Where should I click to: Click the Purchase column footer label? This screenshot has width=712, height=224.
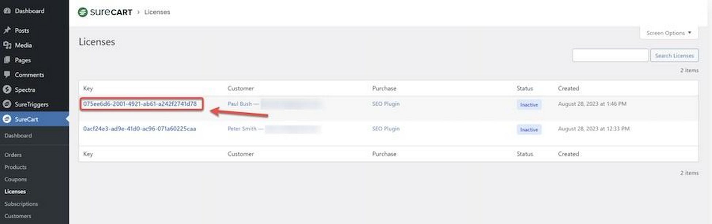(x=384, y=154)
